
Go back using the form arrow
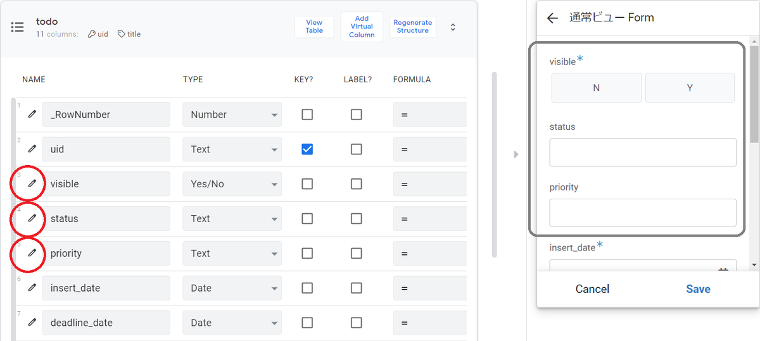[552, 18]
